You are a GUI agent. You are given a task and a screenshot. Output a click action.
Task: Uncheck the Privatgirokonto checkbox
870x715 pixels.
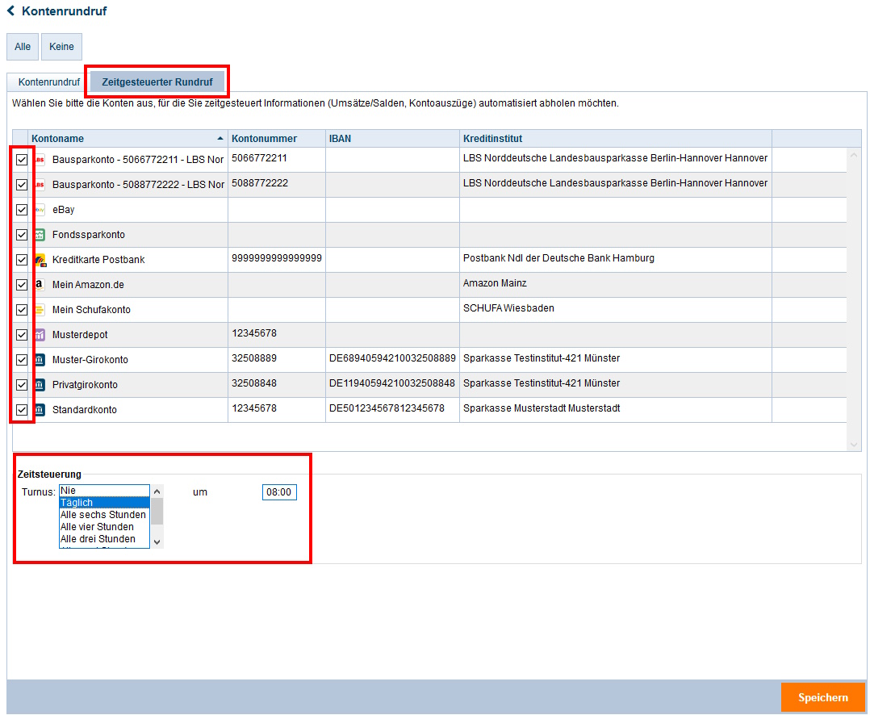(x=22, y=385)
